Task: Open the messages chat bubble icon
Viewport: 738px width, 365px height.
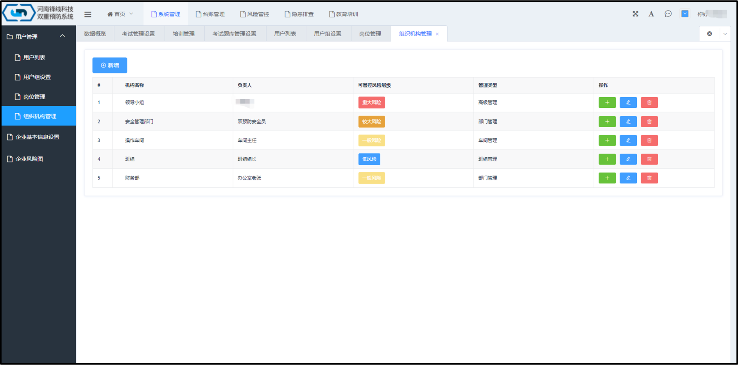Action: pyautogui.click(x=668, y=14)
